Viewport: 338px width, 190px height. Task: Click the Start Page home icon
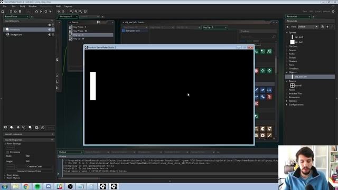coord(3,12)
